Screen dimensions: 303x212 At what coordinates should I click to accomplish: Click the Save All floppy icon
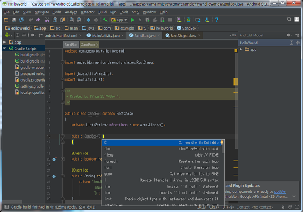pos(13,20)
